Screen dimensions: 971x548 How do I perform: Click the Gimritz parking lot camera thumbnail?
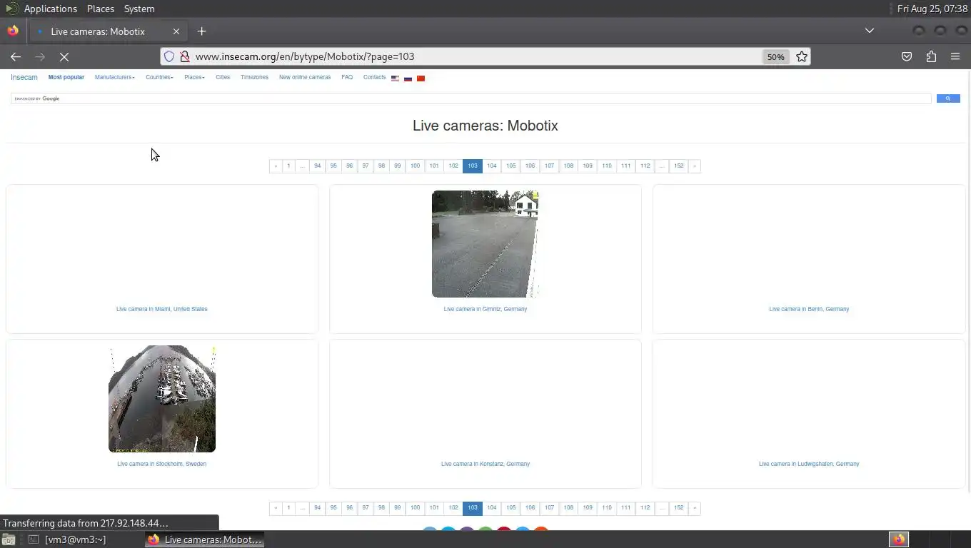click(x=485, y=244)
